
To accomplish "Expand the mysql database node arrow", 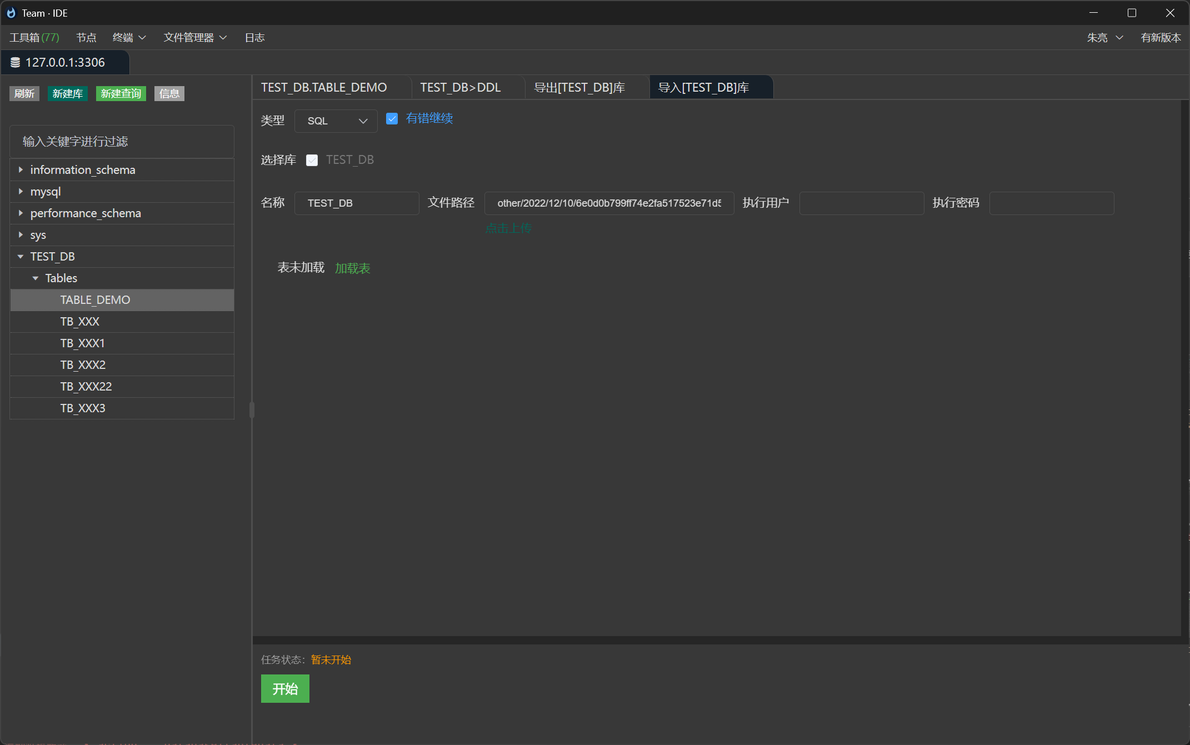I will (x=21, y=191).
